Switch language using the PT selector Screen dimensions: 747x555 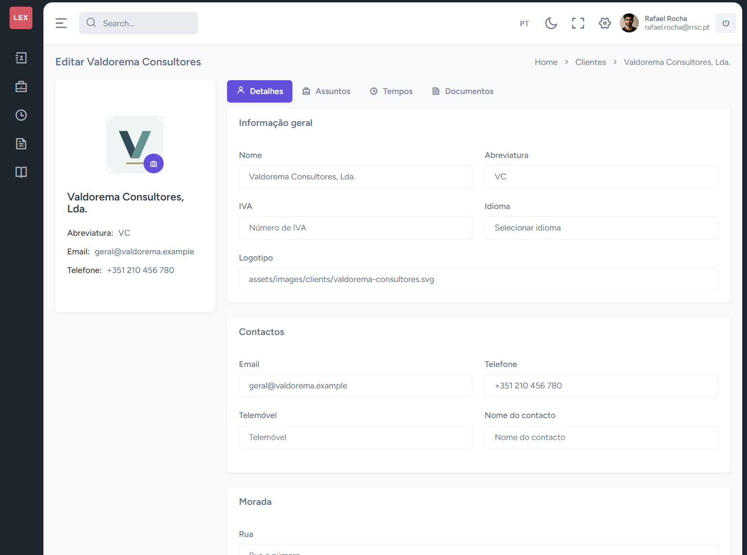coord(524,23)
